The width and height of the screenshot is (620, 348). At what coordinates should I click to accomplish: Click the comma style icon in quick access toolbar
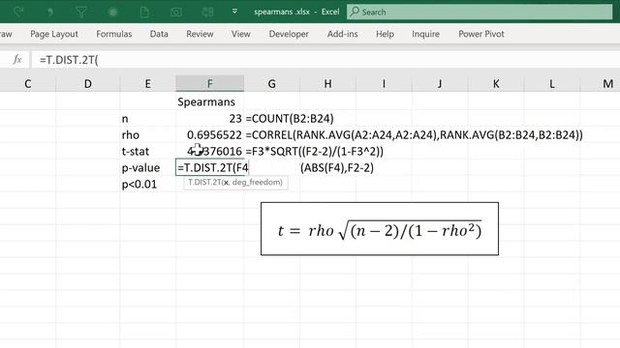[50, 13]
